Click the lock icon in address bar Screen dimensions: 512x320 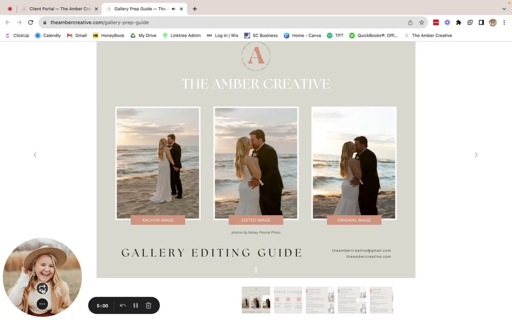pos(45,23)
